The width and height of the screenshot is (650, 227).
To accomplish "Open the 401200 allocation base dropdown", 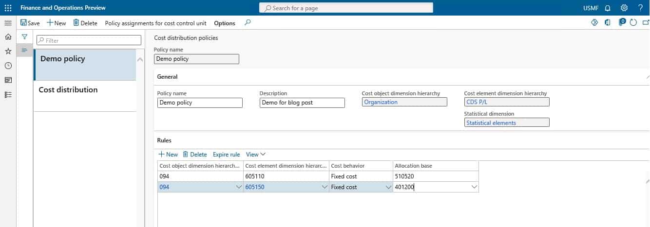I will coord(474,187).
